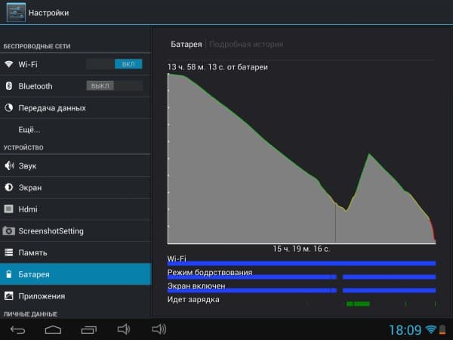Tap the '13 ч. 58 м. 13 с. от батареи' text
This screenshot has width=453, height=340.
(217, 67)
